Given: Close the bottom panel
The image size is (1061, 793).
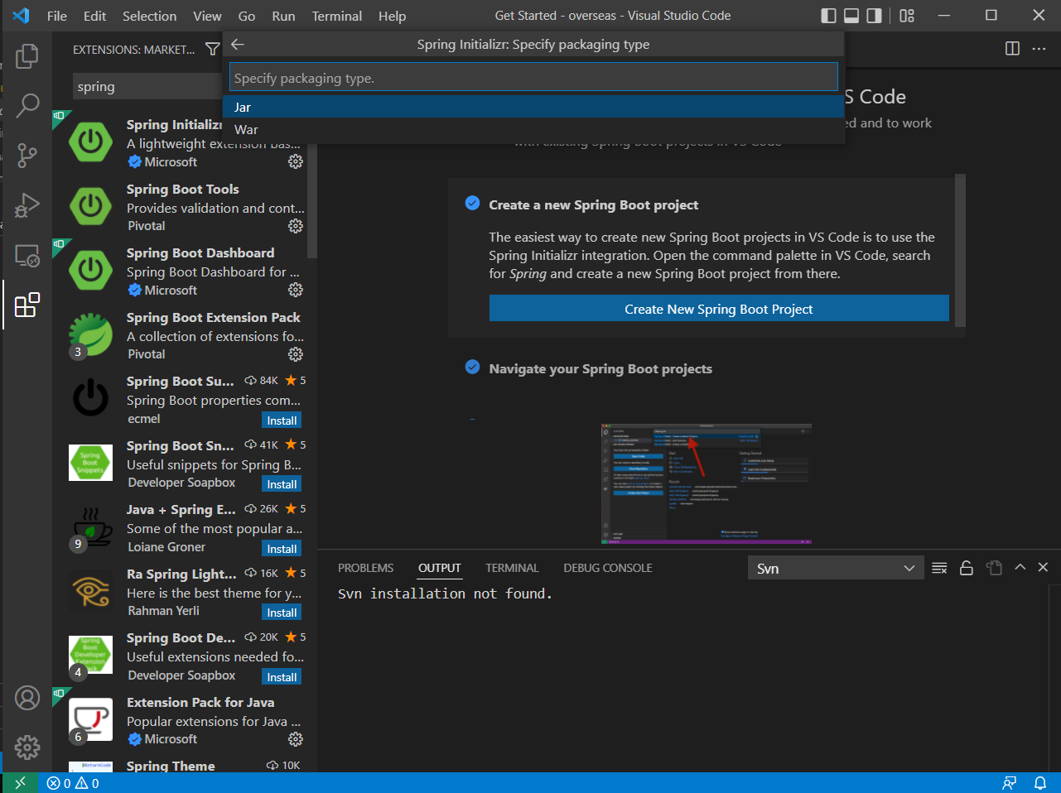Looking at the screenshot, I should (1043, 568).
